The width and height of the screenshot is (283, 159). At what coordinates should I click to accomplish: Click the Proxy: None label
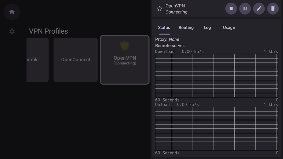[167, 39]
